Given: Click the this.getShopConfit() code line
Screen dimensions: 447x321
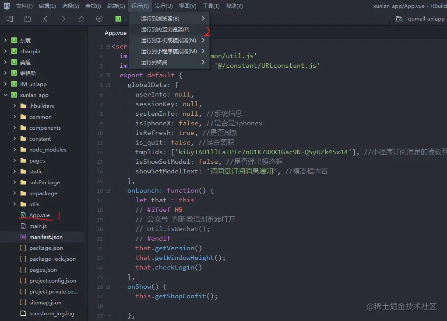Looking at the screenshot, I should click(176, 296).
